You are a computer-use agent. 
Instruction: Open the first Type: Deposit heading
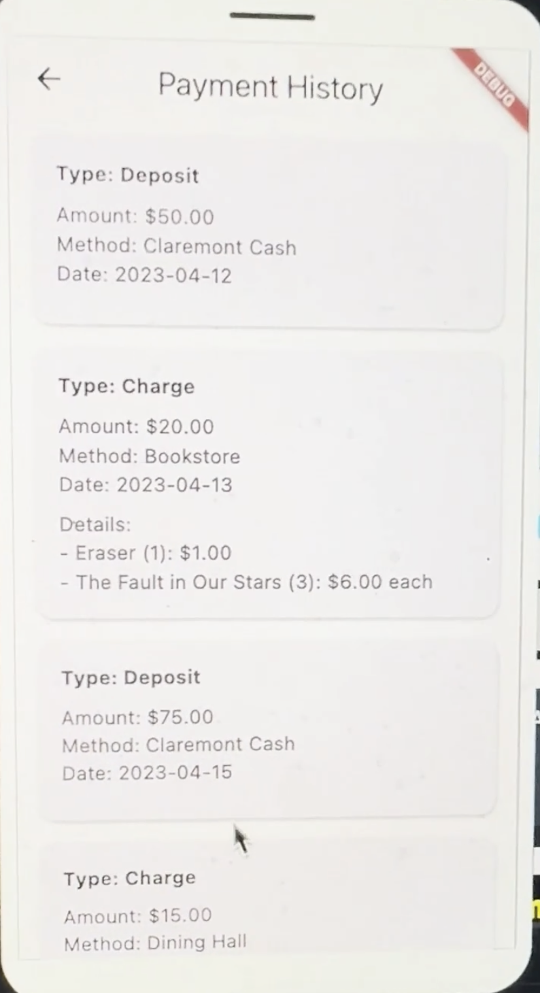(128, 175)
